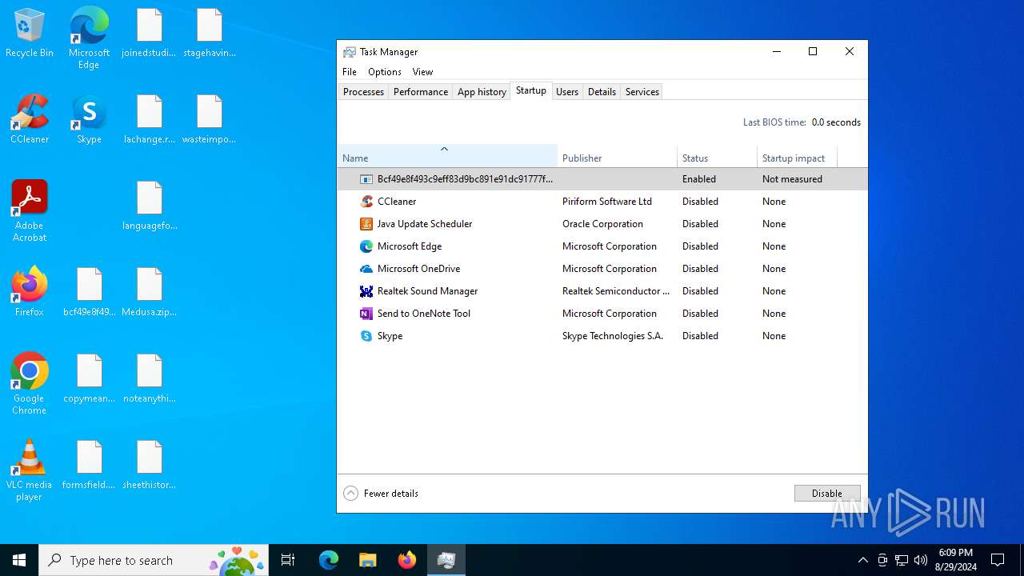Open the Options menu
The width and height of the screenshot is (1024, 576).
[385, 72]
